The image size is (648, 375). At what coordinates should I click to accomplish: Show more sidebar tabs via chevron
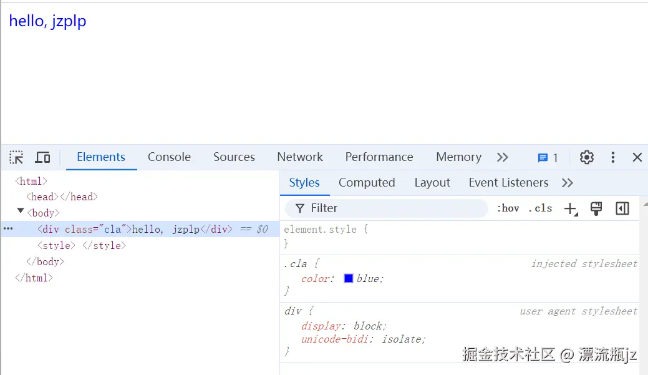click(568, 182)
